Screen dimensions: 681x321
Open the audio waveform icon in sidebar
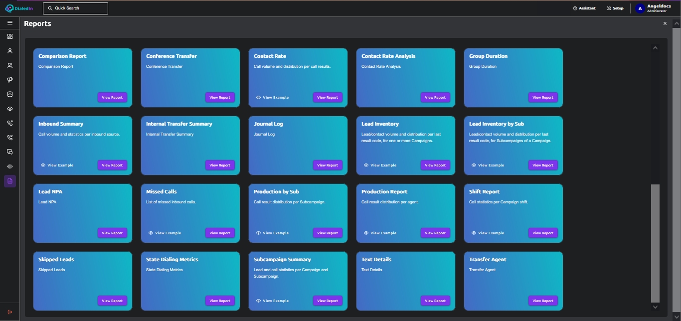(x=10, y=166)
